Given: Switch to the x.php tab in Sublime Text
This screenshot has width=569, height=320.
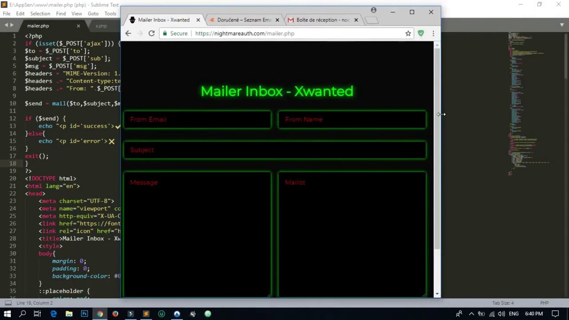Looking at the screenshot, I should [101, 26].
